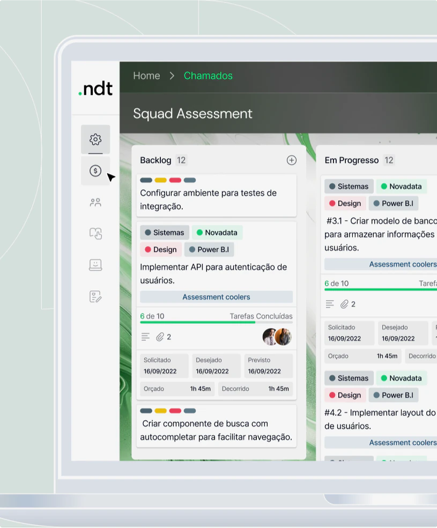437x528 pixels.
Task: Click the Chamados breadcrumb
Action: (208, 76)
